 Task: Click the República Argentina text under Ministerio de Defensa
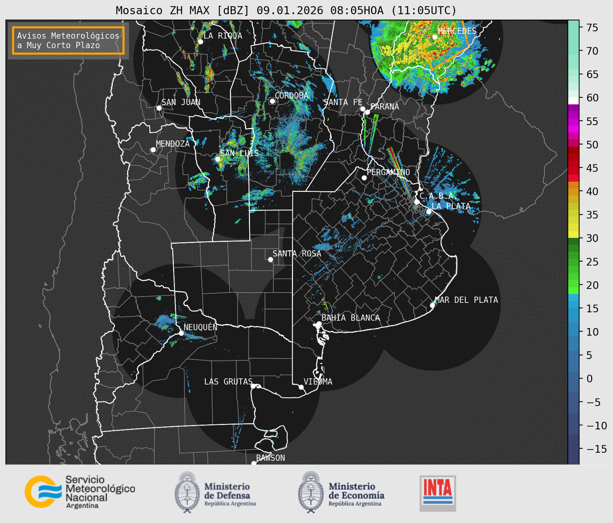click(x=230, y=504)
